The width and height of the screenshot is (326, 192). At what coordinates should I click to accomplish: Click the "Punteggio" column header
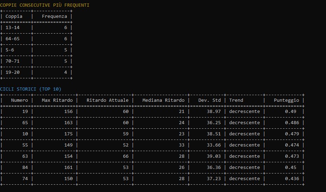click(287, 100)
